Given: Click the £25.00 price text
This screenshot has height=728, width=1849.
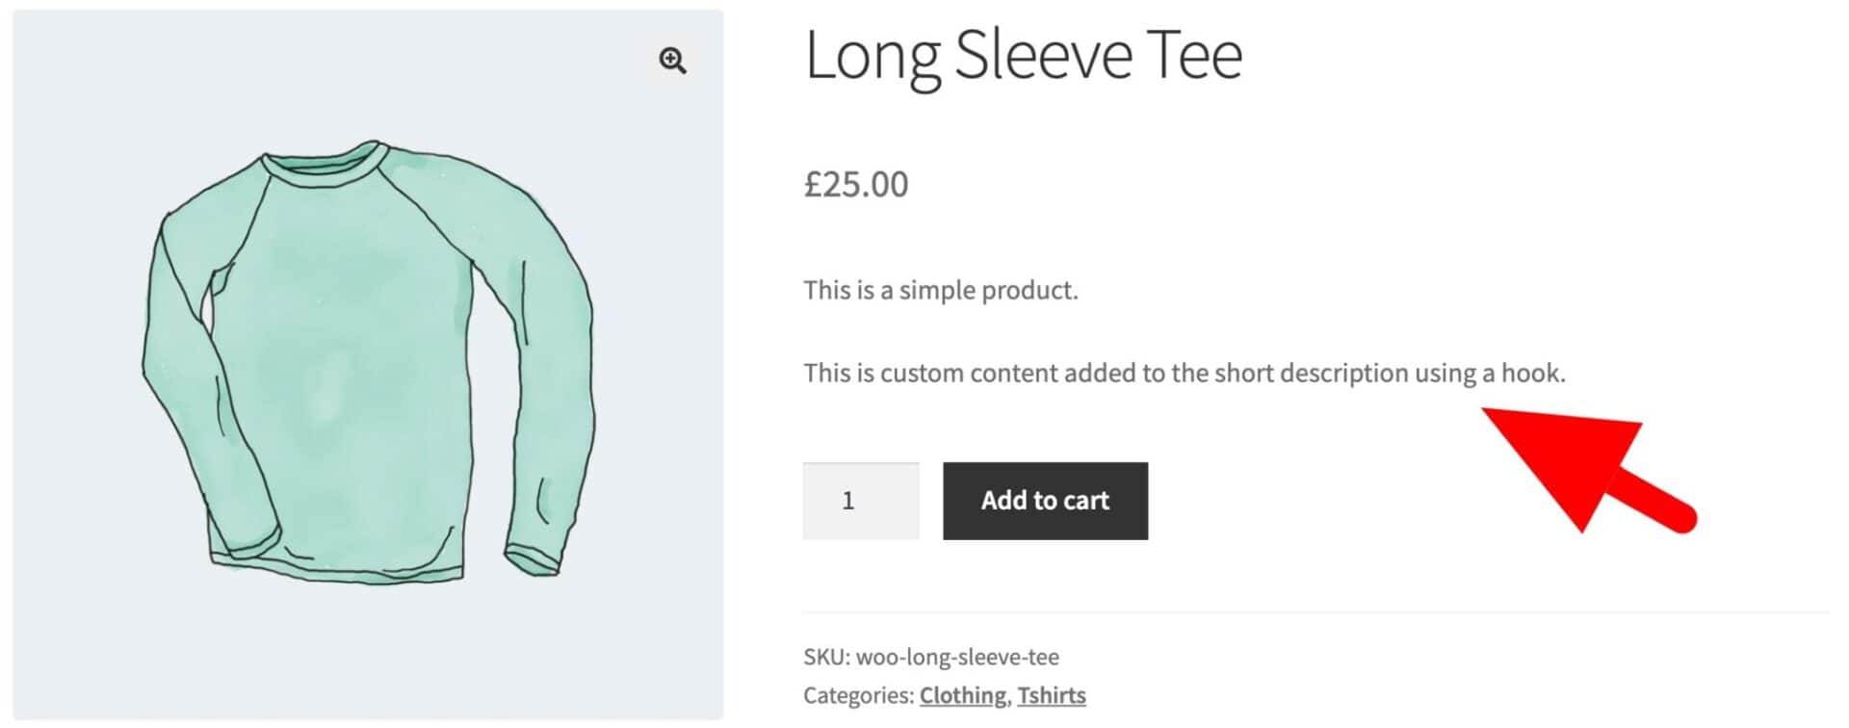Looking at the screenshot, I should 856,184.
